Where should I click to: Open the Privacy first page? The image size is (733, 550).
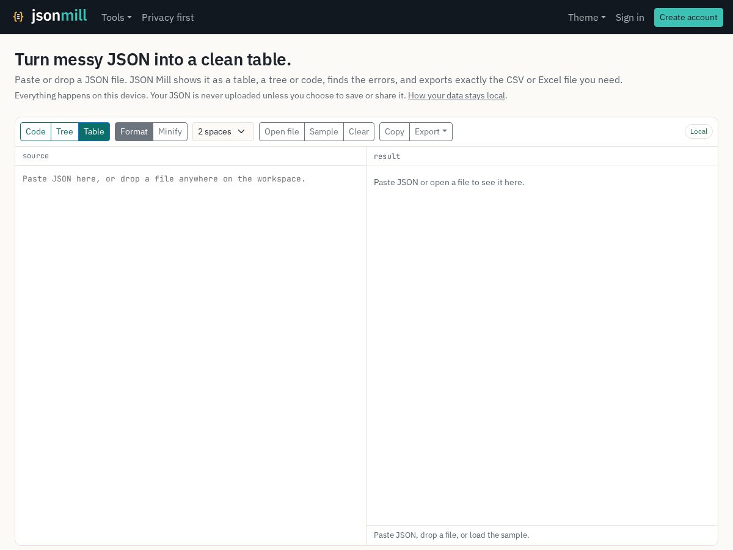(x=168, y=17)
